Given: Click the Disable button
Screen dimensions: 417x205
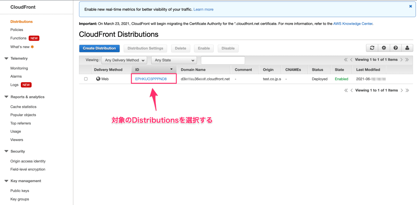Looking at the screenshot, I should point(228,48).
